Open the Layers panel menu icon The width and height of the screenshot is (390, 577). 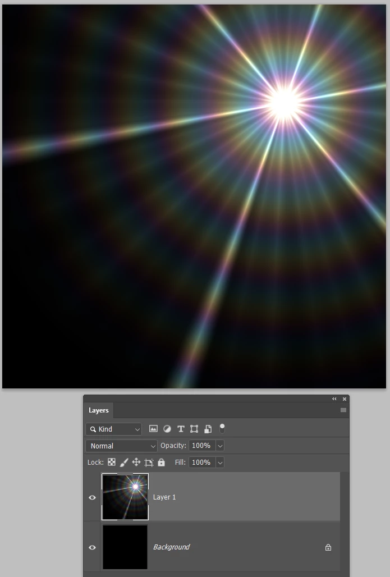(x=343, y=410)
